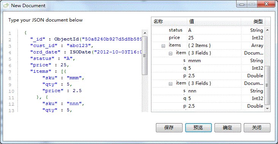Click the "cust_id" : "abc123" line in editor

(62, 45)
